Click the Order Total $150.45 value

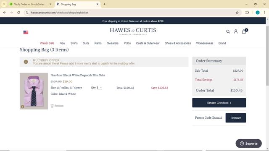click(x=236, y=91)
